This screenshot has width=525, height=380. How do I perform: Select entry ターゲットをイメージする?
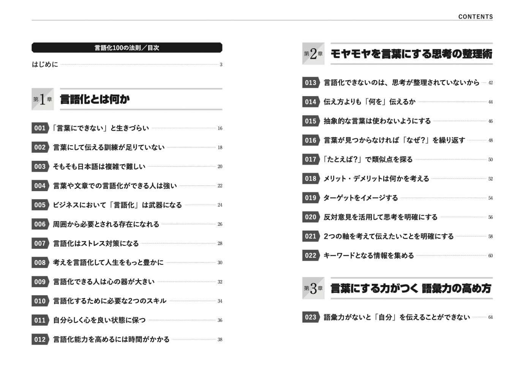pyautogui.click(x=361, y=198)
